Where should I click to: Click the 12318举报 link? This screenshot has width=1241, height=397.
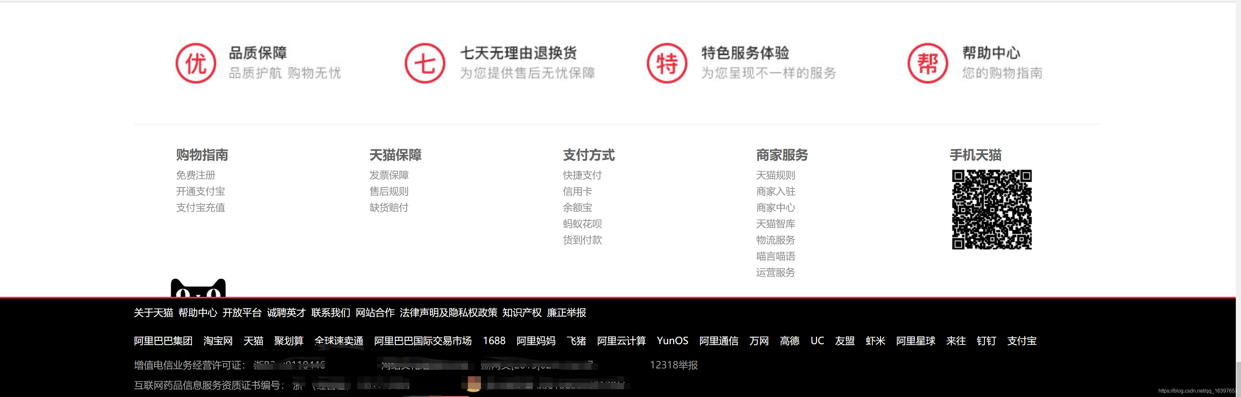(674, 365)
